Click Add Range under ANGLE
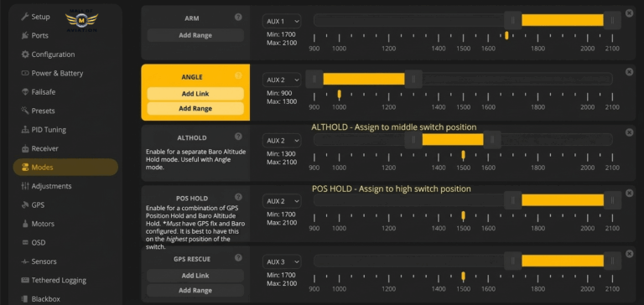This screenshot has height=305, width=644. tap(195, 108)
